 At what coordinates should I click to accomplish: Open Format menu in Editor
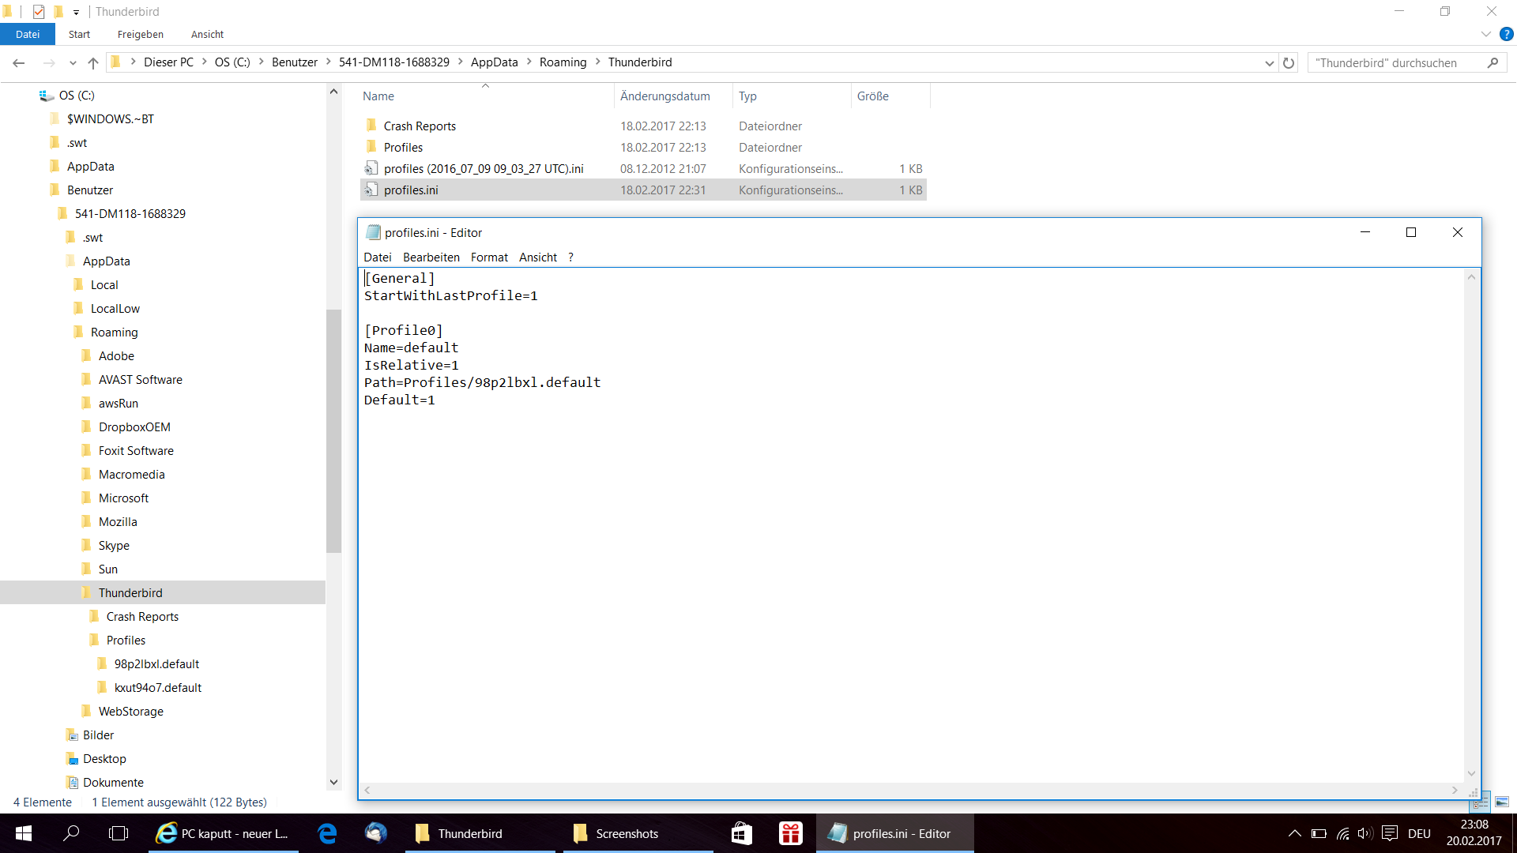489,257
